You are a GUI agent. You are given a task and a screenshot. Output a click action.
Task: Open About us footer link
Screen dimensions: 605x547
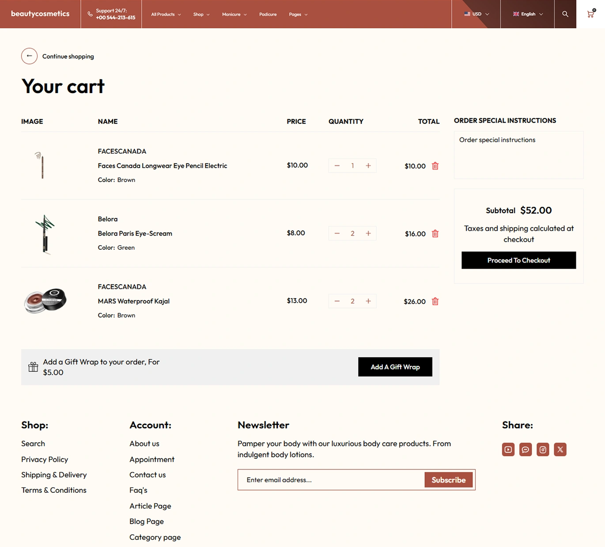pos(144,444)
